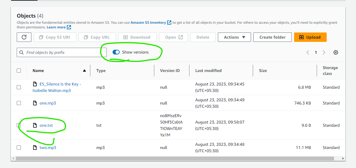This screenshot has width=356, height=168.
Task: Open the one.txt object link
Action: coord(46,125)
